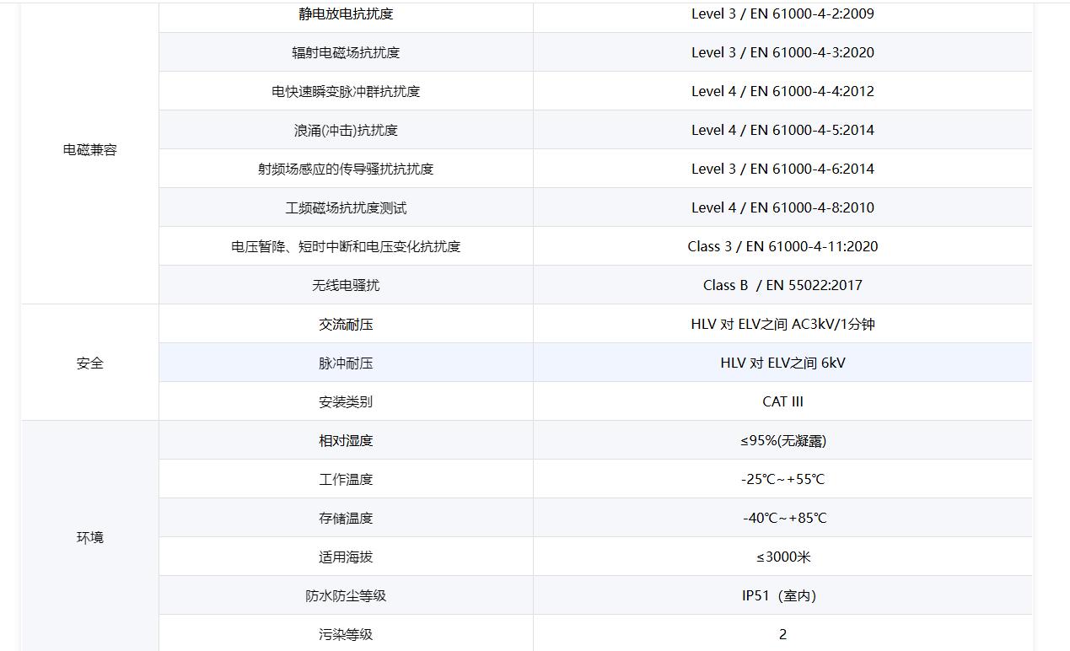
Task: Click the 防水防尘等级 label
Action: coord(346,595)
